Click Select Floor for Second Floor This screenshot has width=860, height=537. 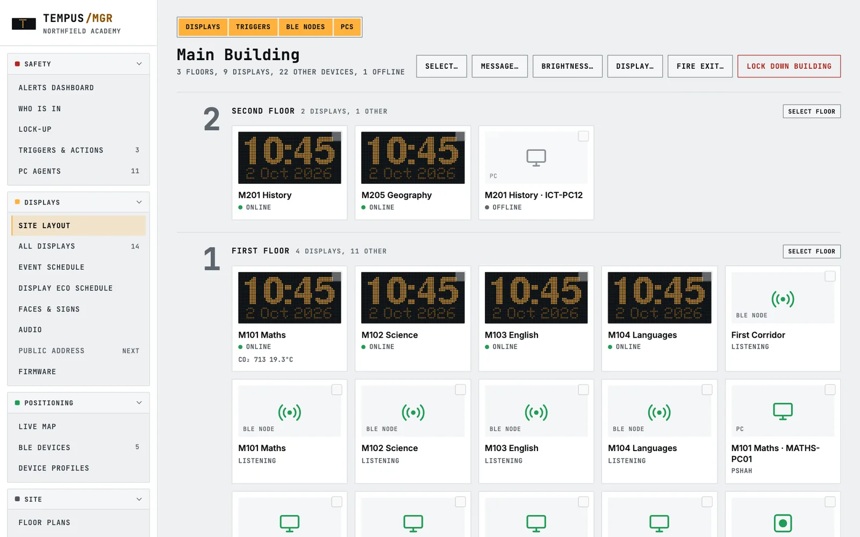[812, 111]
